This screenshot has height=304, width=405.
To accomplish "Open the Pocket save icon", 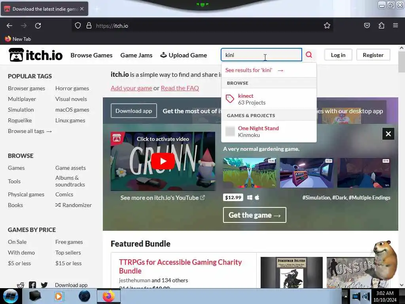I will pyautogui.click(x=367, y=26).
